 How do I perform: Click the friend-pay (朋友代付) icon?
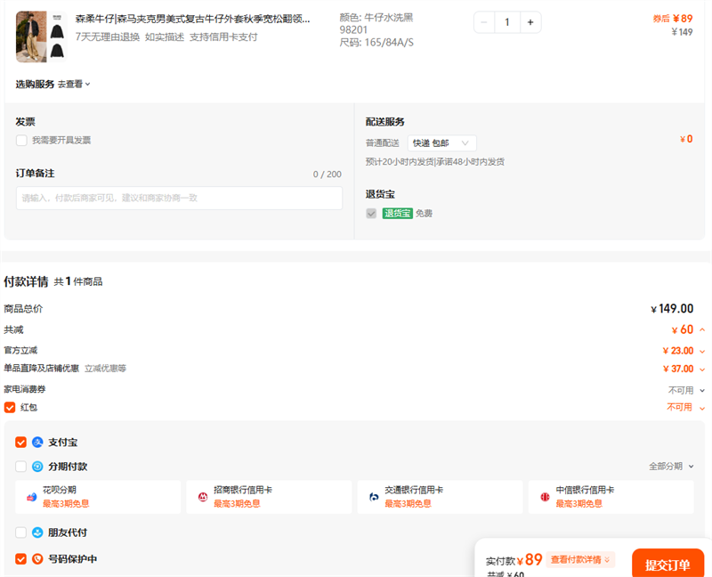click(37, 532)
